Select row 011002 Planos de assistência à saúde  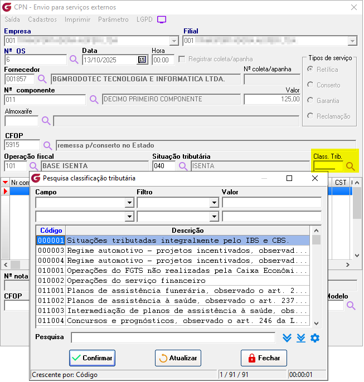[x=173, y=300]
